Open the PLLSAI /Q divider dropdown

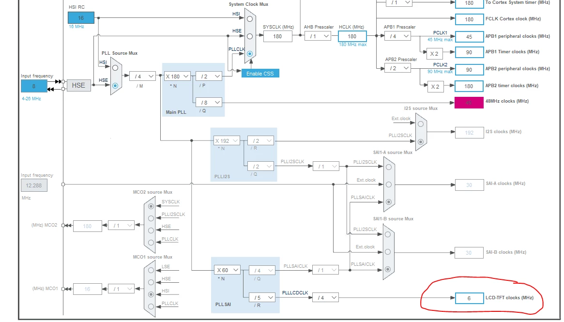tap(262, 270)
